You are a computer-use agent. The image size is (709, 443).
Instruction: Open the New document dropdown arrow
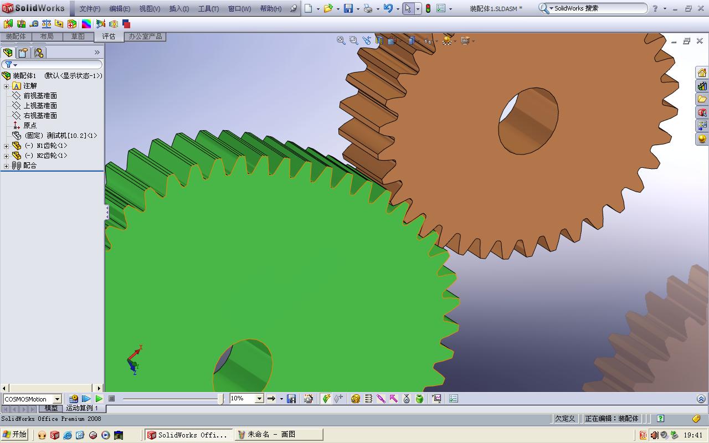tap(318, 9)
